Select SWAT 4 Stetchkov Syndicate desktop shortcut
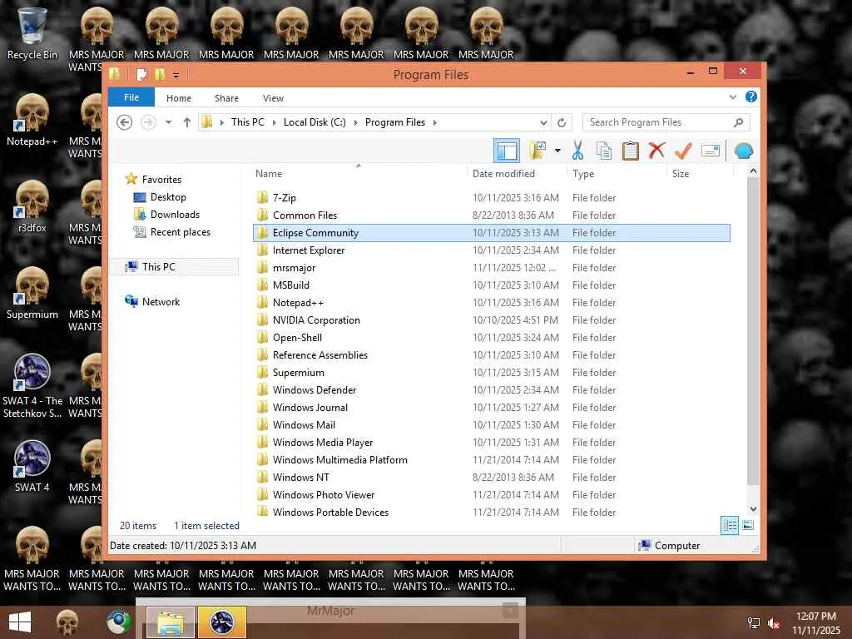Image resolution: width=852 pixels, height=639 pixels. pyautogui.click(x=32, y=386)
